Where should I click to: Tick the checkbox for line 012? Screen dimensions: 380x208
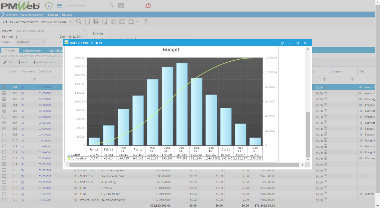(x=4, y=152)
